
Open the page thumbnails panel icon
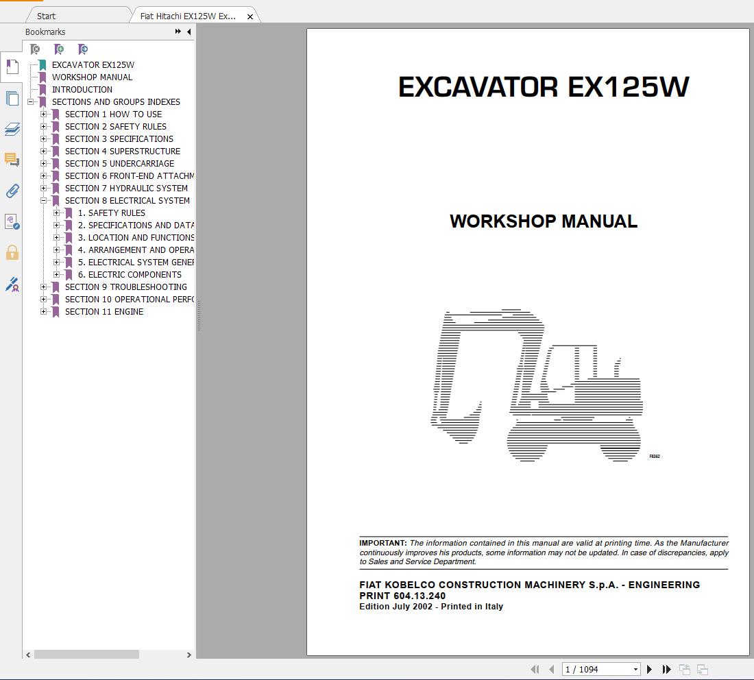point(12,98)
